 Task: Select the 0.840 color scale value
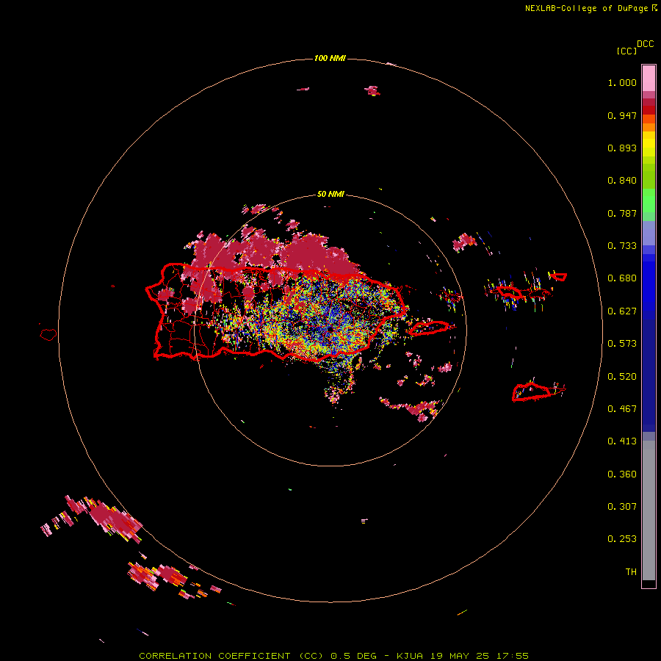click(622, 181)
